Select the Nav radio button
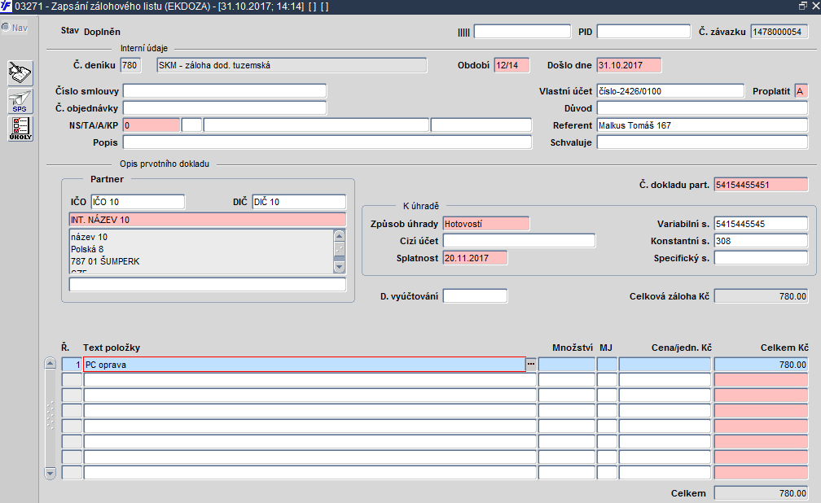 (x=6, y=27)
